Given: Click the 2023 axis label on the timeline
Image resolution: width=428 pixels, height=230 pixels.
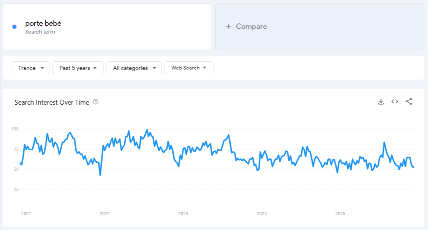Looking at the screenshot, I should coord(183,214).
